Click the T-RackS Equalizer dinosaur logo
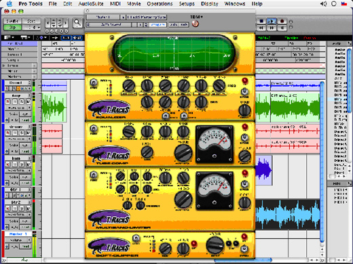The width and height of the screenshot is (353, 264). (109, 108)
